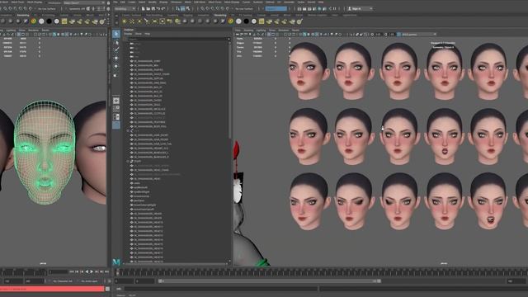Viewport: 528px width, 297px height.
Task: Create a new scene from status line
Action: [x=143, y=9]
